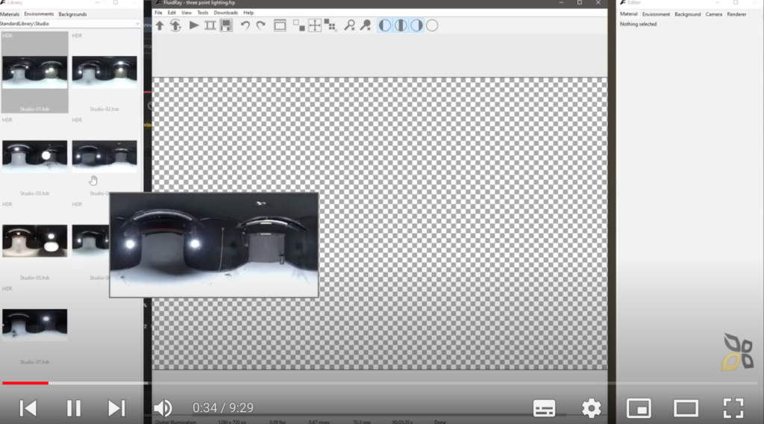Open the Tools menu

(203, 13)
